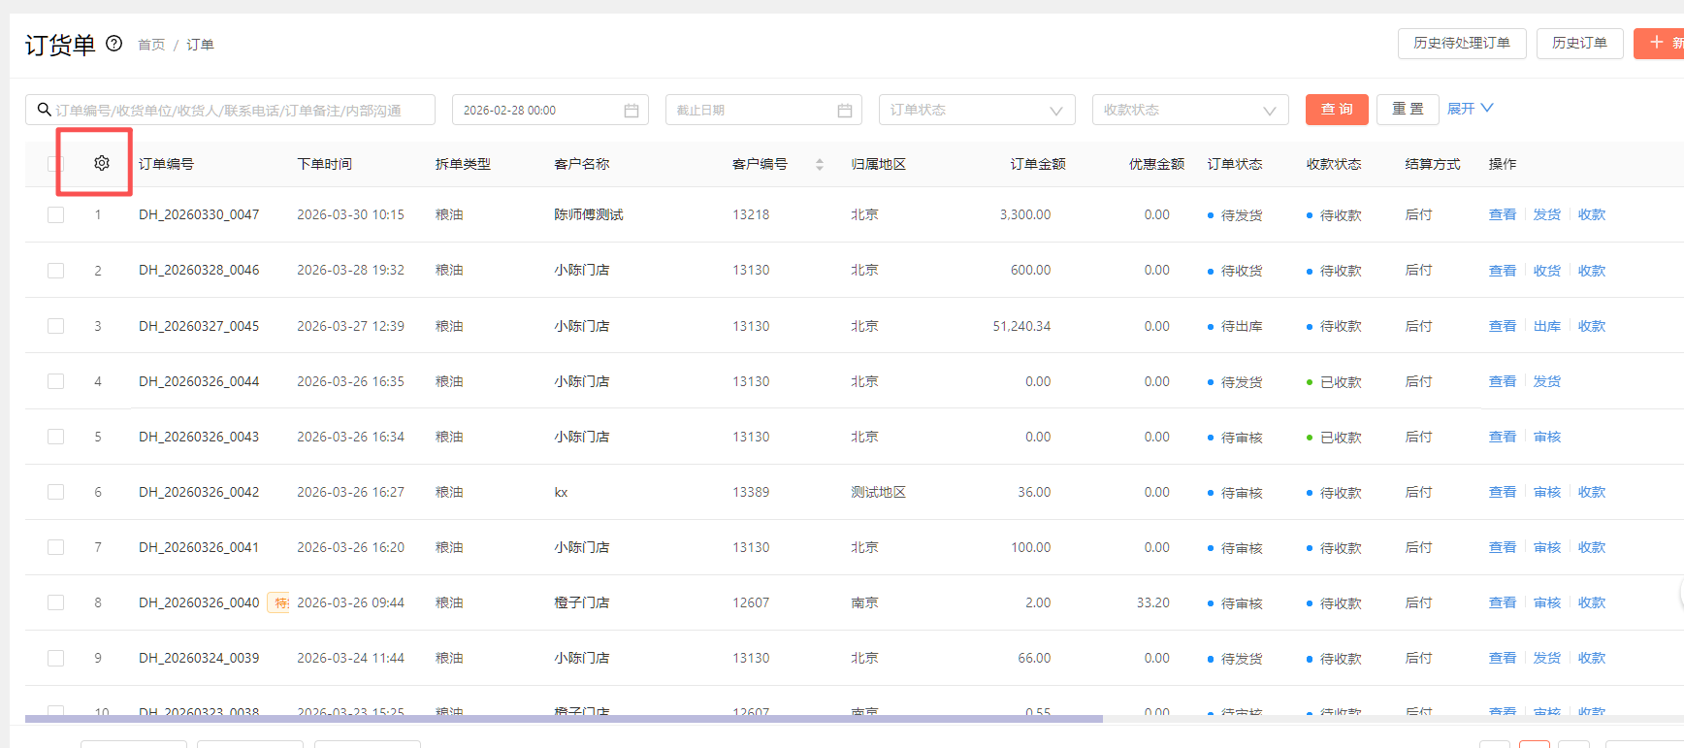Image resolution: width=1684 pixels, height=748 pixels.
Task: Click 发货 for order DH_20260326_0044
Action: pyautogui.click(x=1547, y=381)
